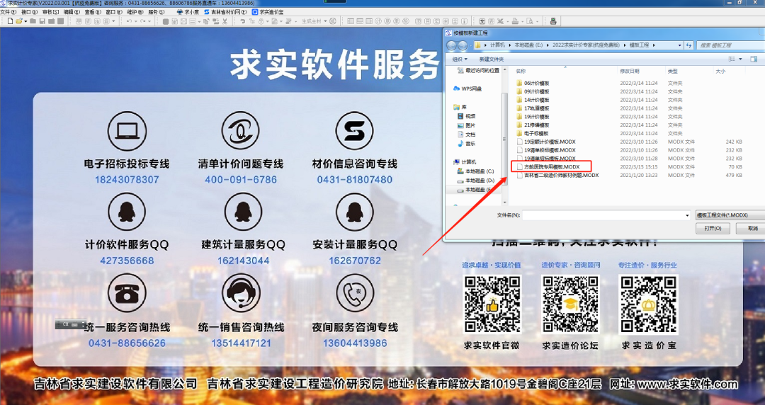The height and width of the screenshot is (405, 765).
Task: Click the 名称 column header
Action: coord(521,72)
